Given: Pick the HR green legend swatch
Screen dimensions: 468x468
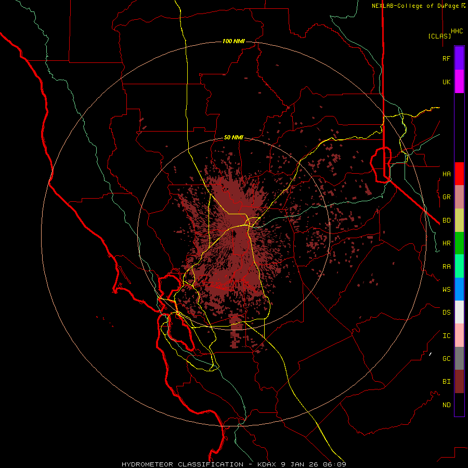Looking at the screenshot, I should [459, 243].
